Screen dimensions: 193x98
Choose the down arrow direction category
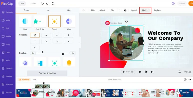click(69, 35)
